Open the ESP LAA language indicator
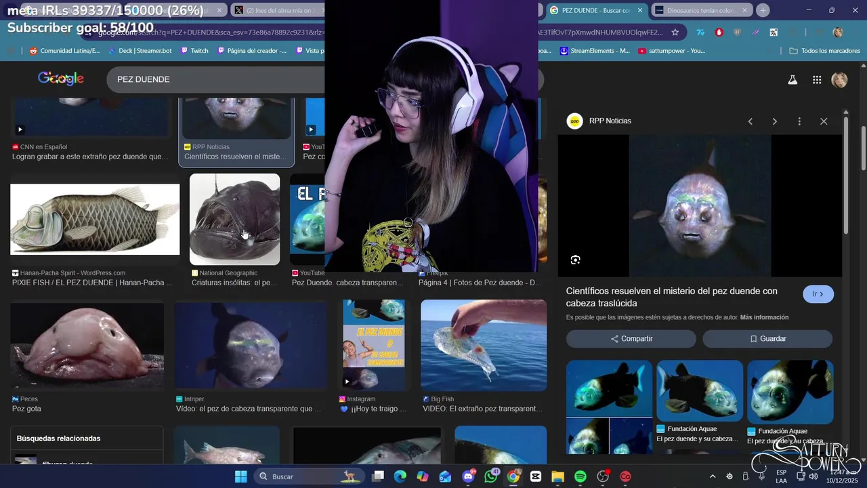 pyautogui.click(x=781, y=476)
